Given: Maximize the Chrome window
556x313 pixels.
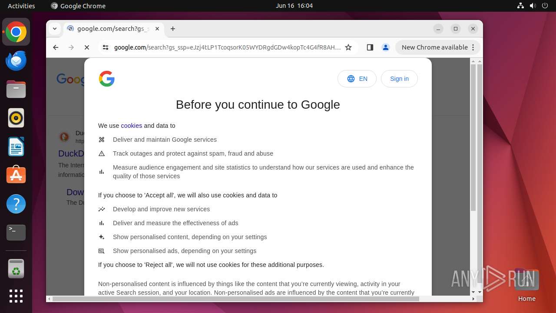Looking at the screenshot, I should (456, 29).
